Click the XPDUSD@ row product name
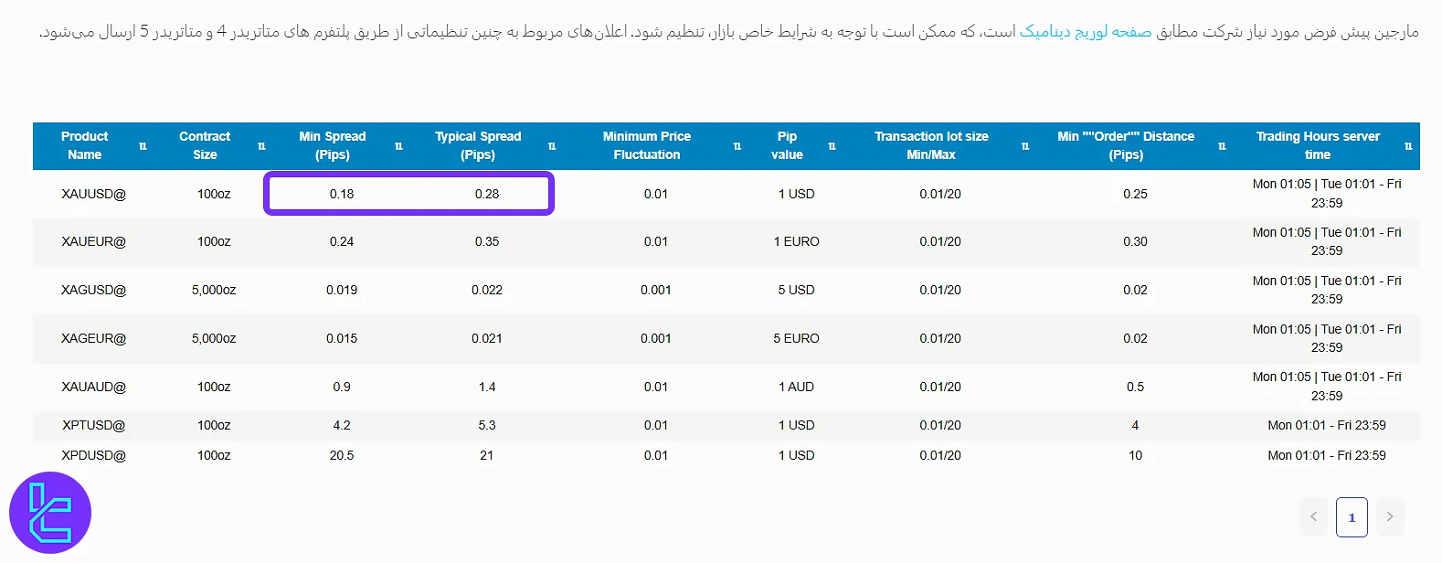 (x=93, y=455)
